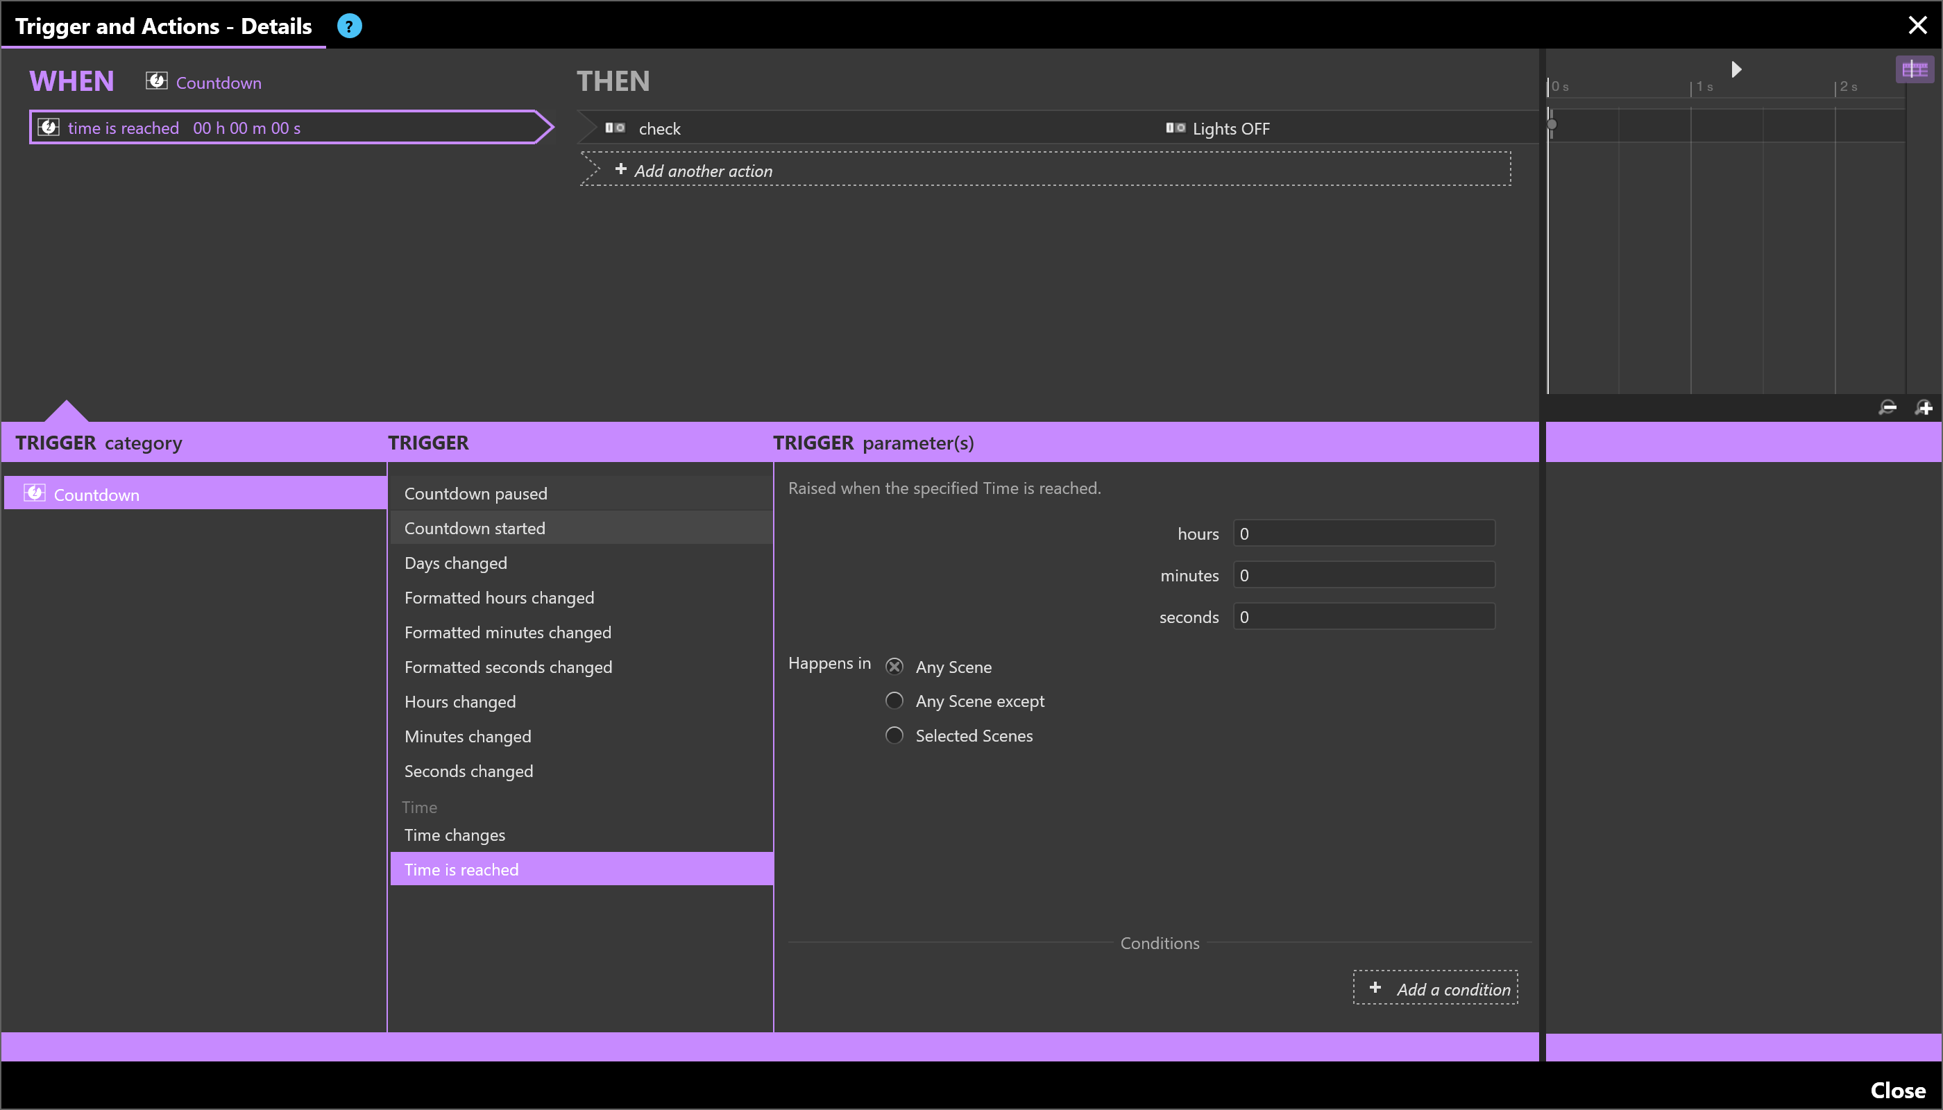Toggle the timeline grid view button
This screenshot has width=1943, height=1110.
pyautogui.click(x=1915, y=70)
